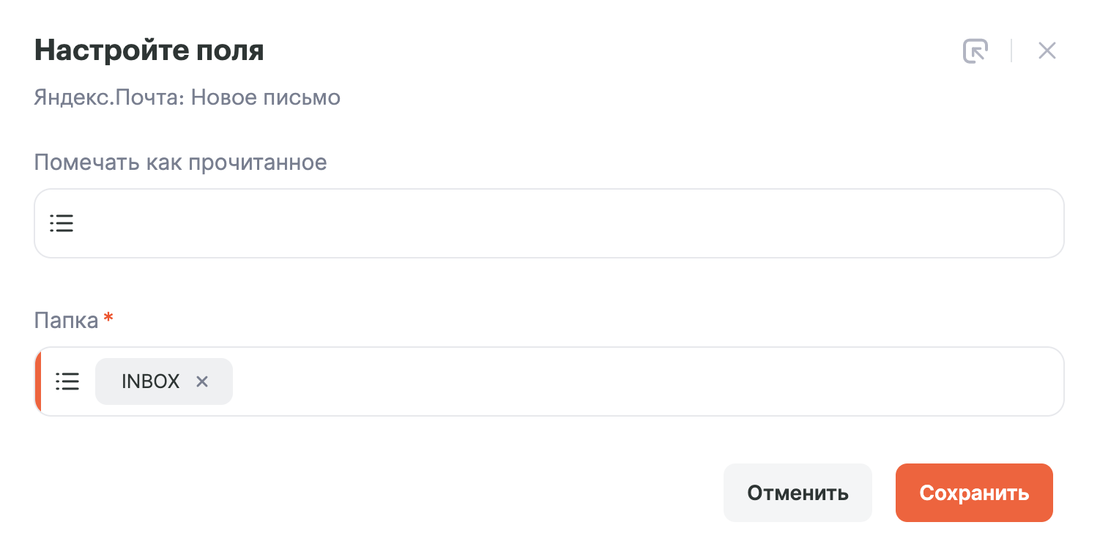Select the INBOX chip text
Viewport: 1100px width, 555px height.
point(151,381)
